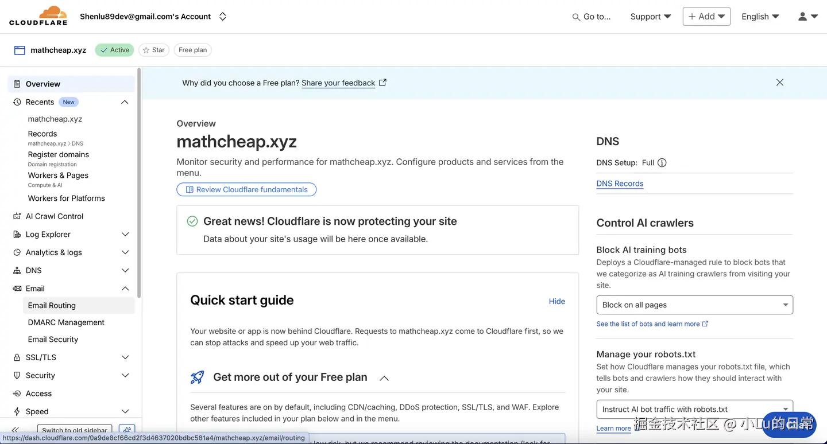Open the user profile icon menu

point(807,17)
